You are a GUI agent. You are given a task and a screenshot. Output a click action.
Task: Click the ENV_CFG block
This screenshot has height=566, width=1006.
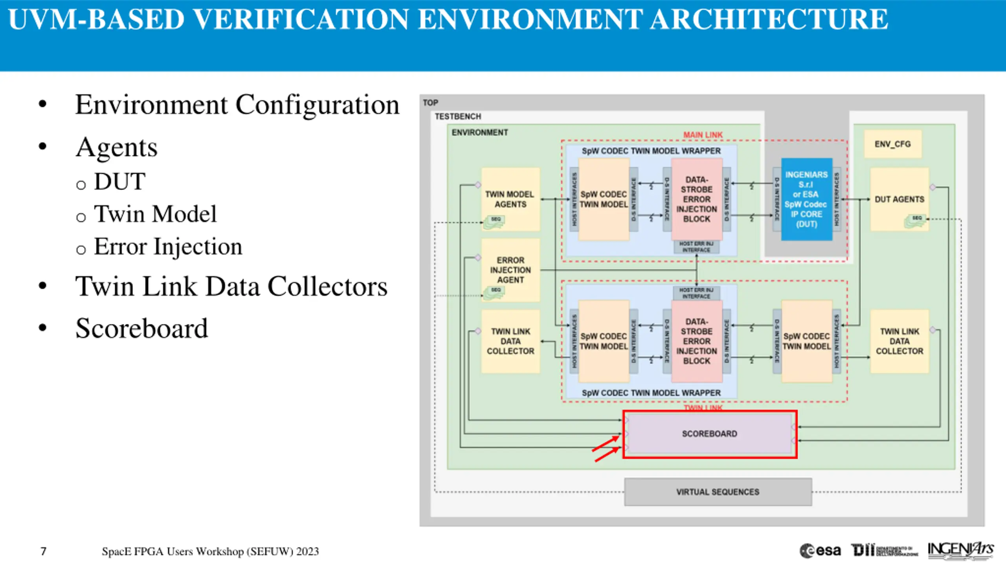coord(893,144)
